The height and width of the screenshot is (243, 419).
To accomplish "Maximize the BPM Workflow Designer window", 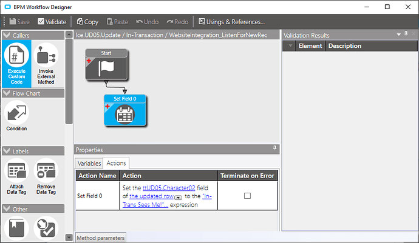I will (387, 7).
